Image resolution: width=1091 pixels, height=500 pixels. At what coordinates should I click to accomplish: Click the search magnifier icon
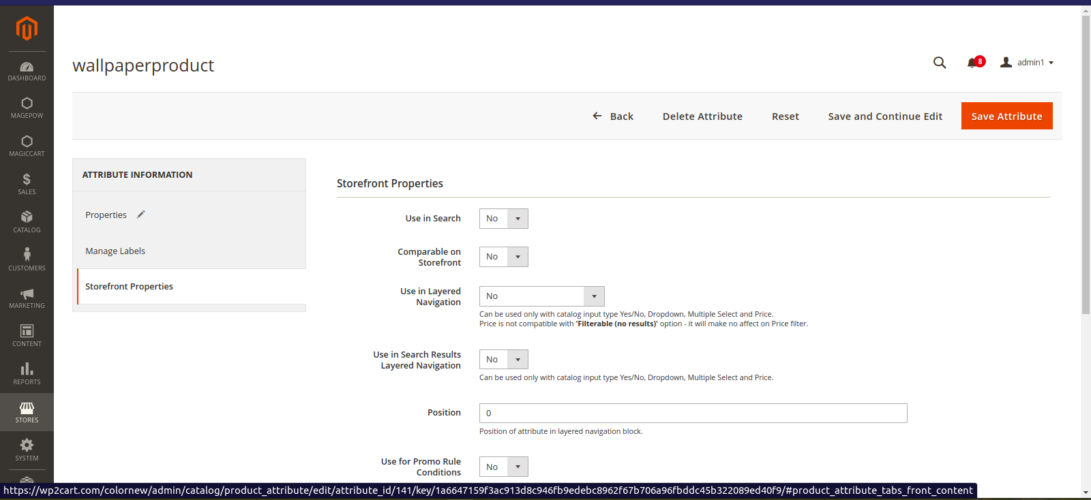pos(939,63)
